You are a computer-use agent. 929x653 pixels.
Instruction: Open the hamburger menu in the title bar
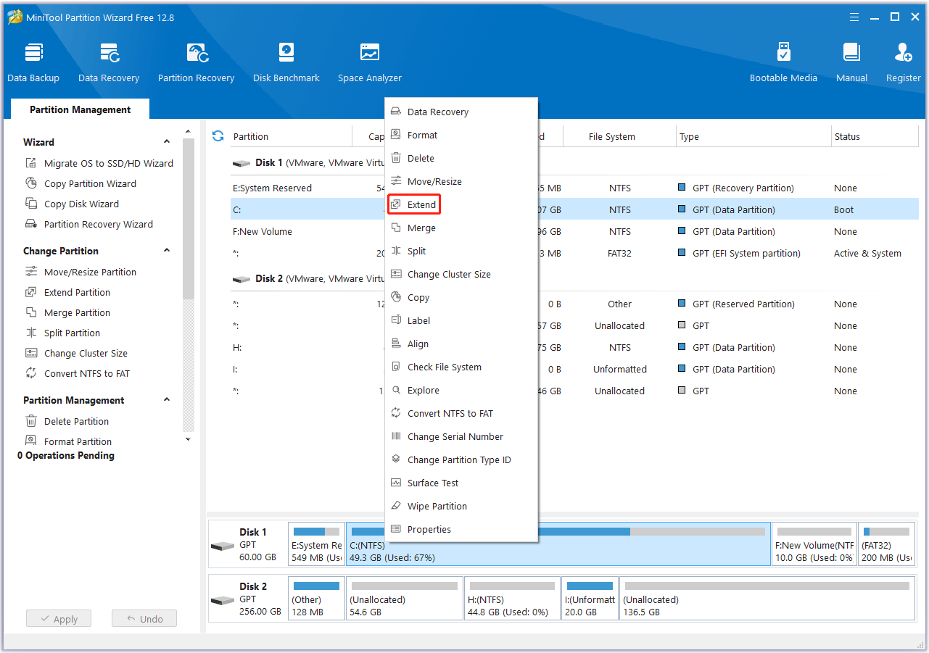pos(854,17)
